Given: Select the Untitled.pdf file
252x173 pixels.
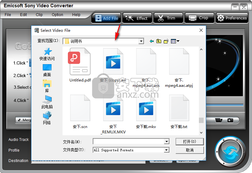Looking at the screenshot, I should 80,65.
